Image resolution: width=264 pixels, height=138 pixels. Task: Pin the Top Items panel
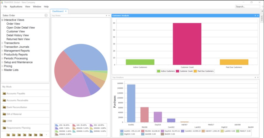point(106,15)
